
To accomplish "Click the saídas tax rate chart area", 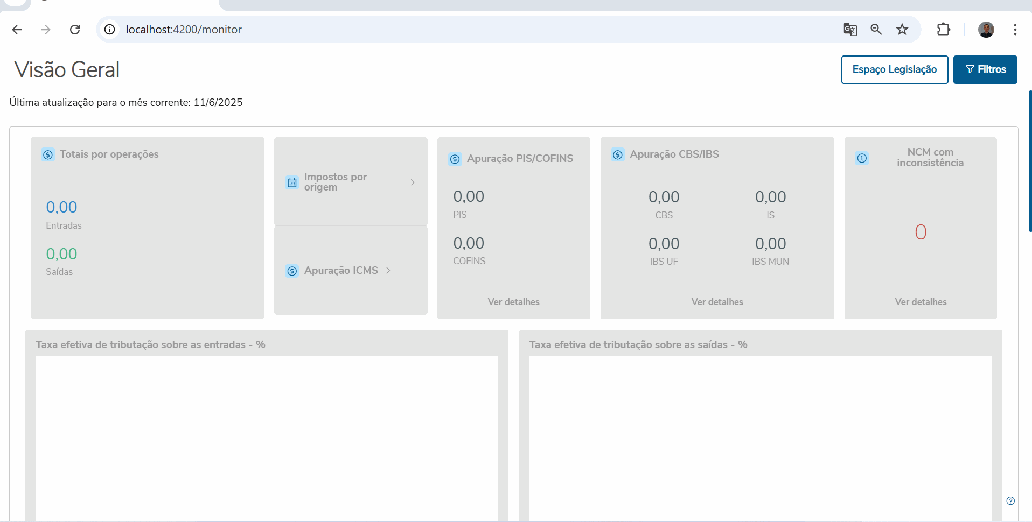I will pos(761,438).
